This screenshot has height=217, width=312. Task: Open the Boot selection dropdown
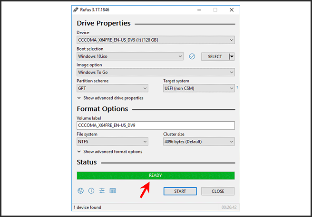(130, 56)
